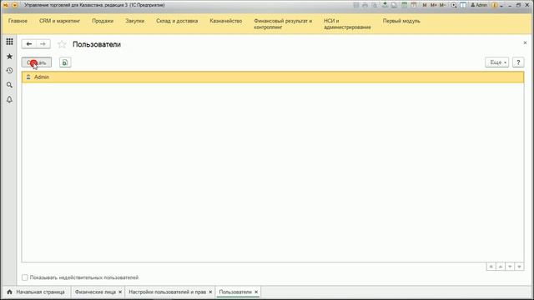Viewport: 534px width, 300px height.
Task: Switch to Начальная страница tab
Action: 37,292
